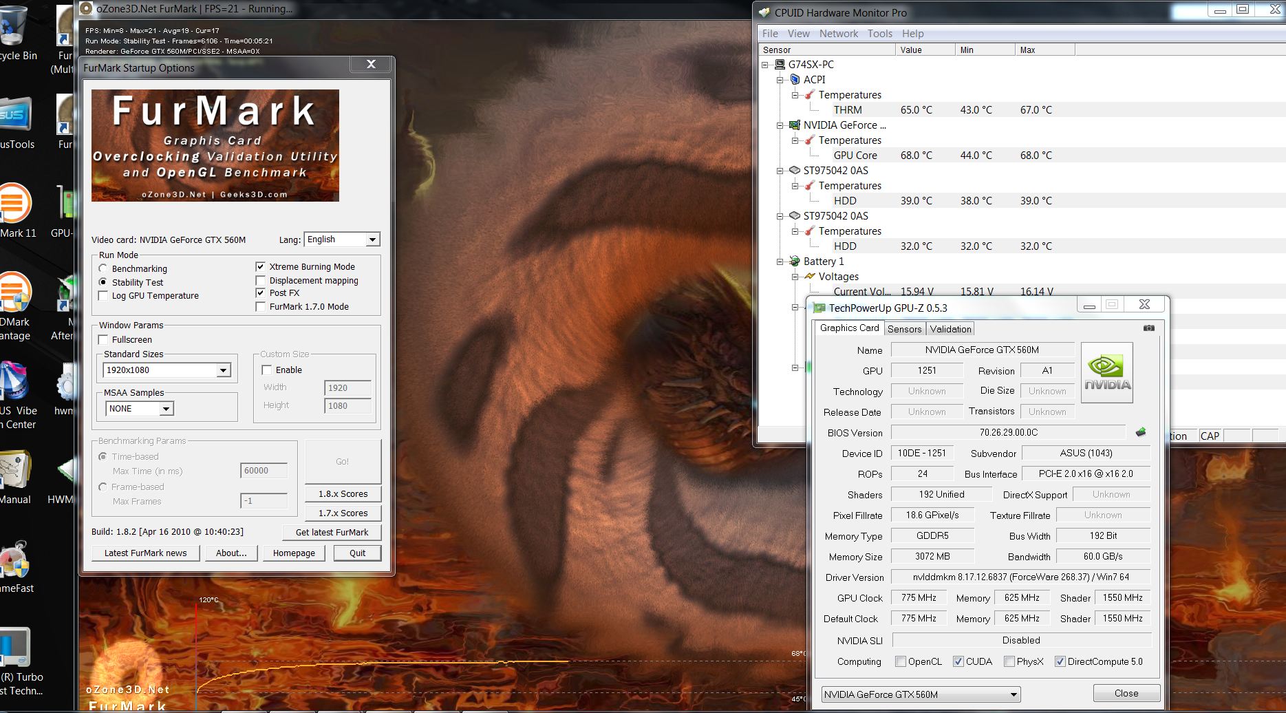Click Get latest FurMark button
The height and width of the screenshot is (713, 1286).
tap(332, 532)
